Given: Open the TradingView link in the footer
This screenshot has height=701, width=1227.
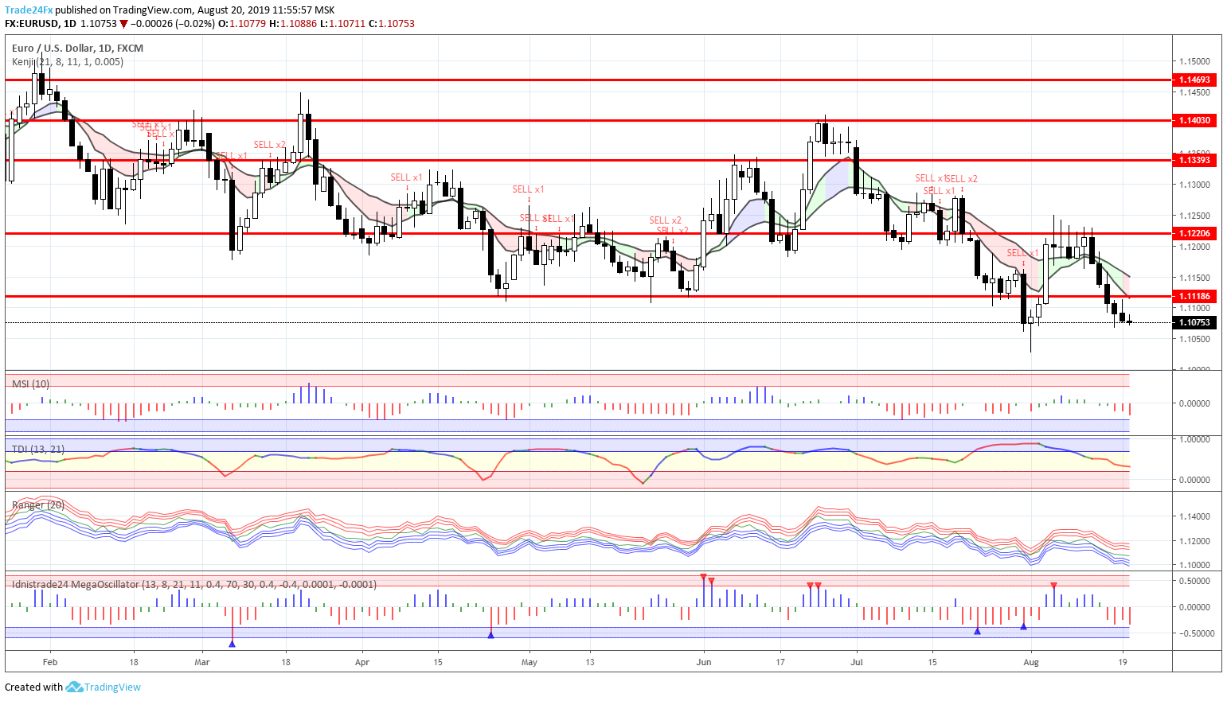Looking at the screenshot, I should (112, 687).
